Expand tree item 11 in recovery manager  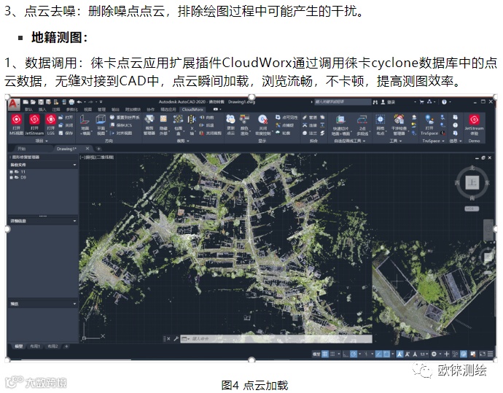point(11,172)
